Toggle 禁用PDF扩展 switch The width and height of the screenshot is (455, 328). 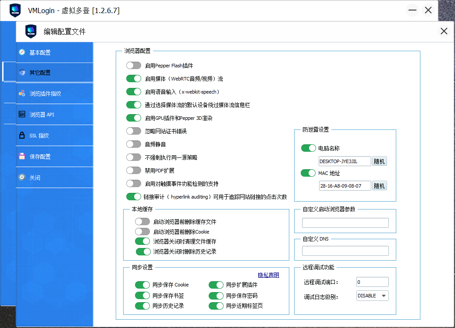134,171
